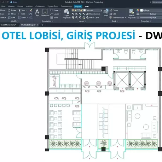Click the Erase pencil icon in Modify
The width and height of the screenshot is (162, 162).
[31, 10]
